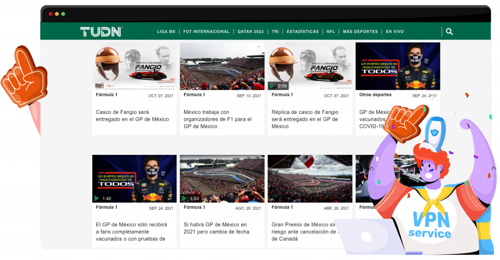Open the Otros deportes Checo Pérez thumbnail

click(x=397, y=66)
